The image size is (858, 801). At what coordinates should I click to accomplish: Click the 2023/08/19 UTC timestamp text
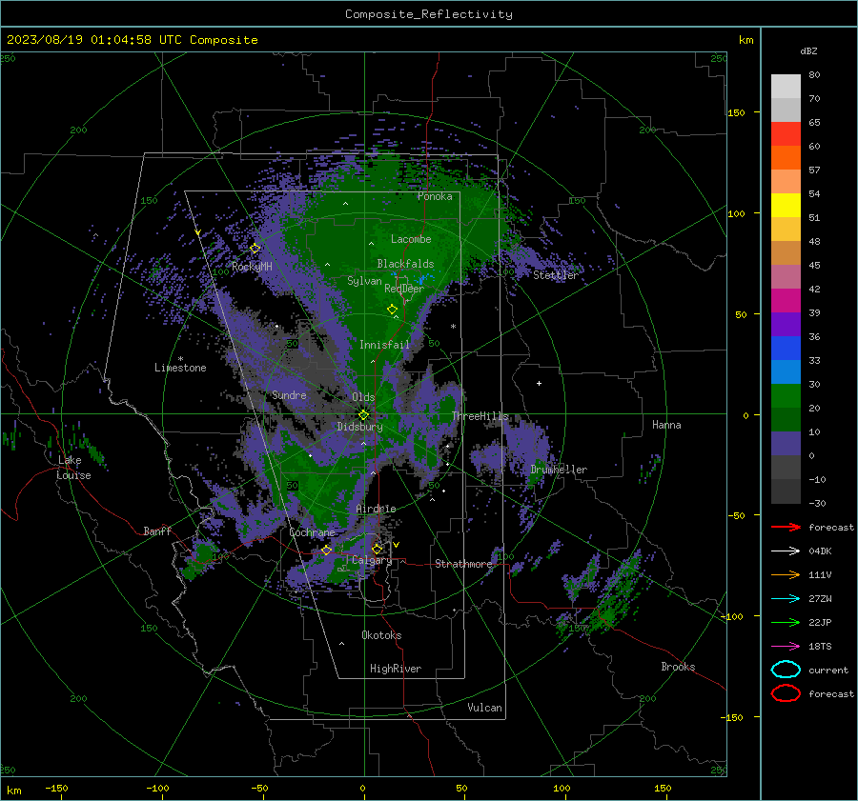point(132,40)
